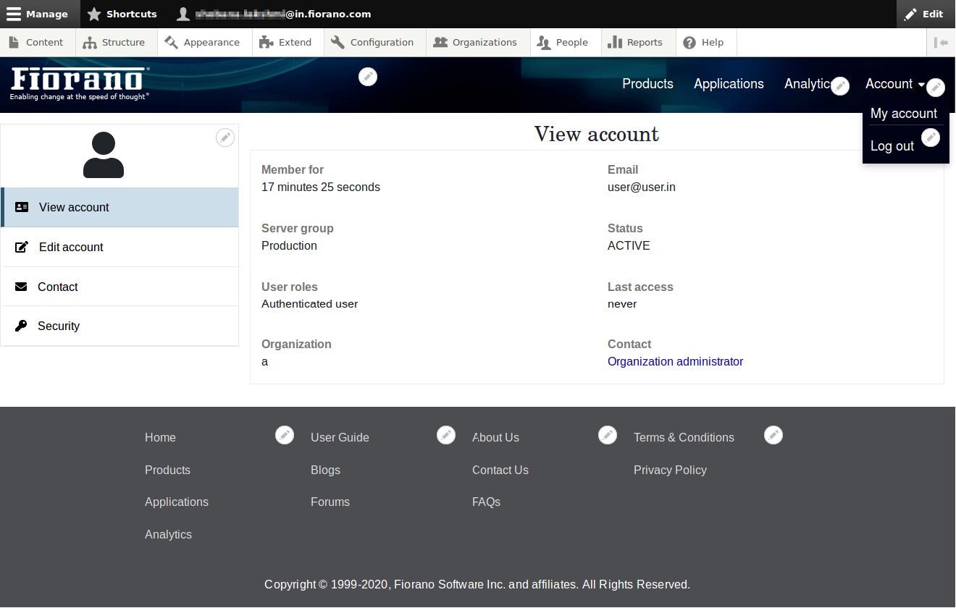Open the Configuration admin menu
The image size is (956, 608).
pos(373,43)
